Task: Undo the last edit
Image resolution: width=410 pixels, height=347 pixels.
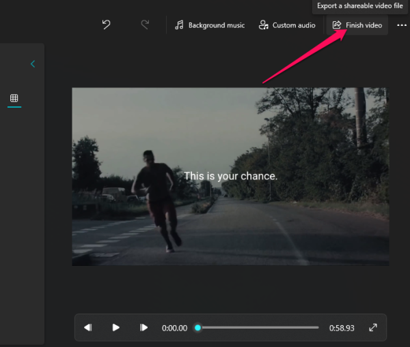Action: (106, 25)
